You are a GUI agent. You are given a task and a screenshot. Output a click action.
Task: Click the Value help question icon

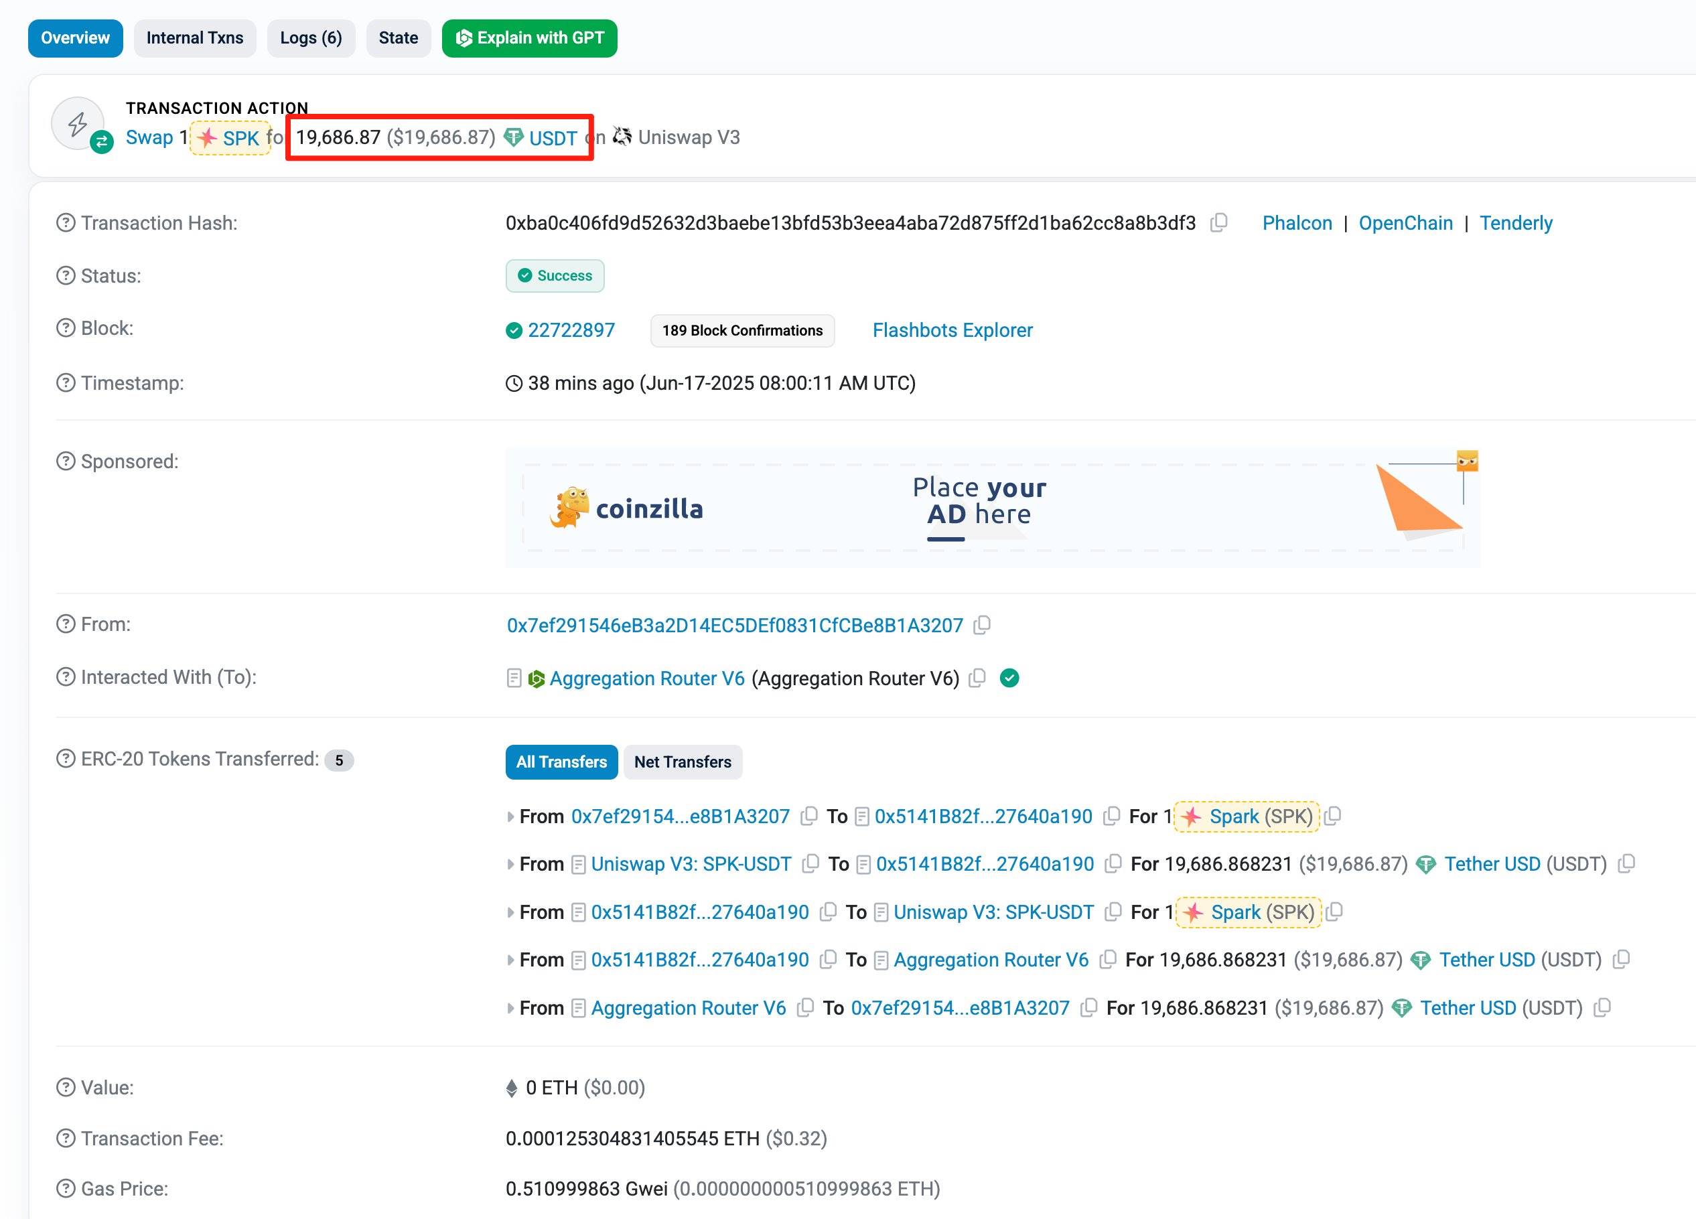click(66, 1087)
